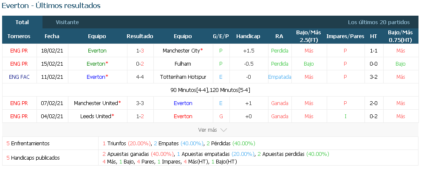Open Leeds United team link
424x169 pixels.
[96, 116]
